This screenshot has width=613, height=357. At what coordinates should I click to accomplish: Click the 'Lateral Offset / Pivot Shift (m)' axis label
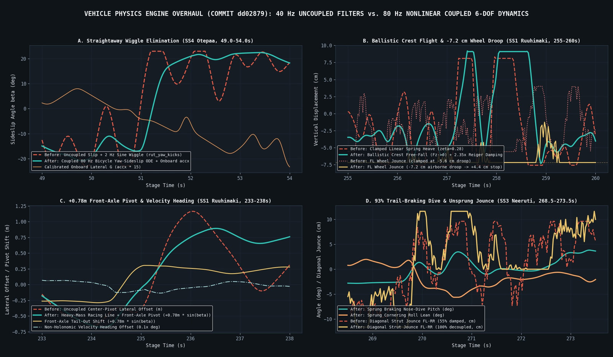point(7,269)
